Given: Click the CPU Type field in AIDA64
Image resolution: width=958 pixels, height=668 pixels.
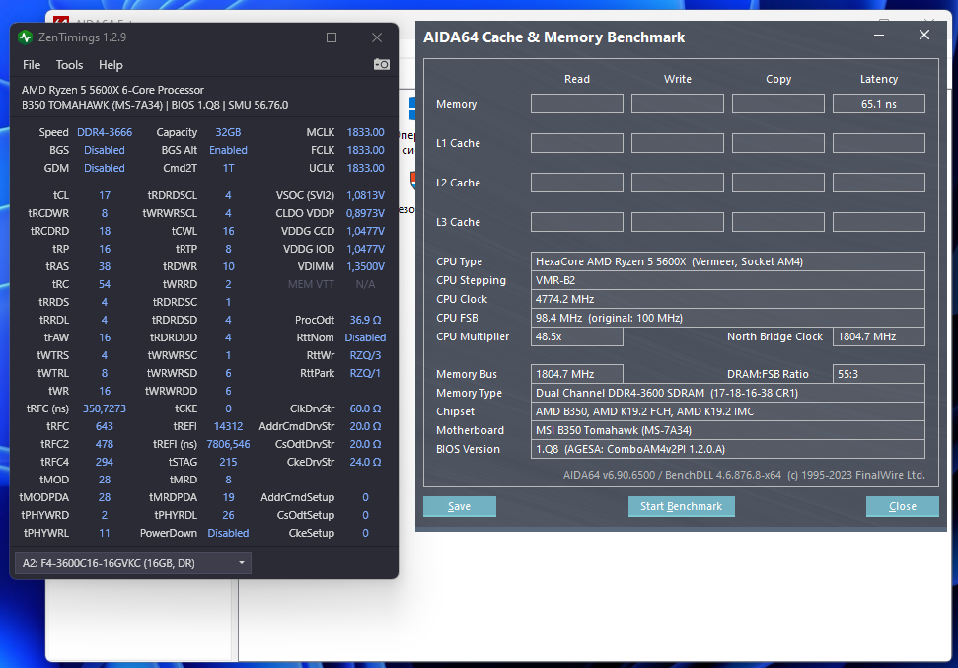Looking at the screenshot, I should click(x=728, y=261).
